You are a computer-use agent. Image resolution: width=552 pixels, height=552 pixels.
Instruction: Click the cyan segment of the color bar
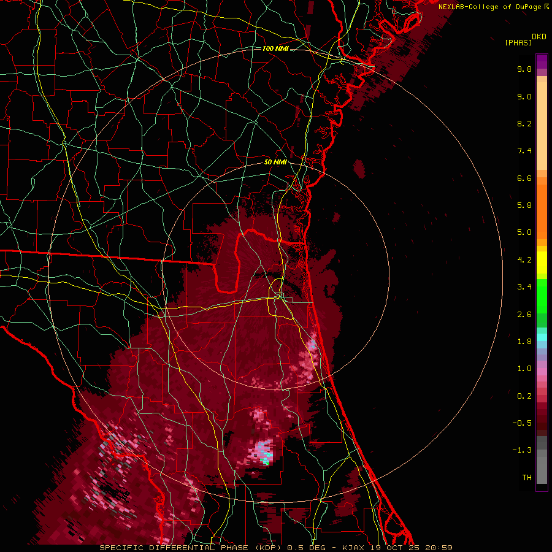[542, 337]
